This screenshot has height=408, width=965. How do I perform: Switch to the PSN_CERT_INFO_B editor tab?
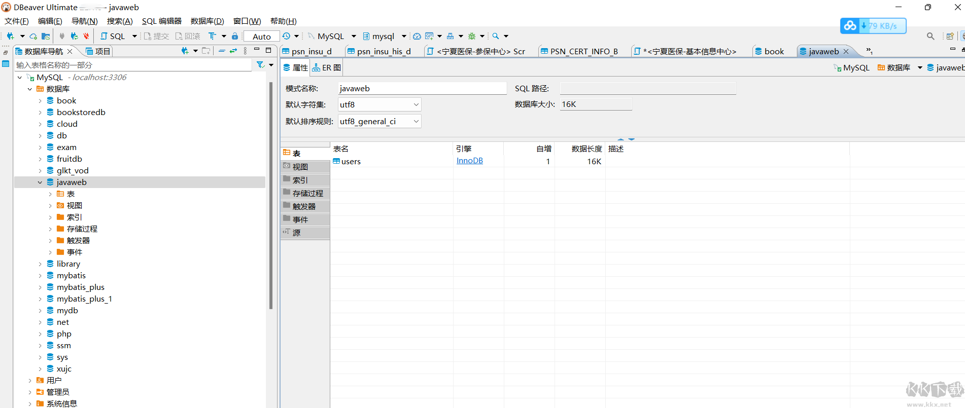(x=579, y=51)
